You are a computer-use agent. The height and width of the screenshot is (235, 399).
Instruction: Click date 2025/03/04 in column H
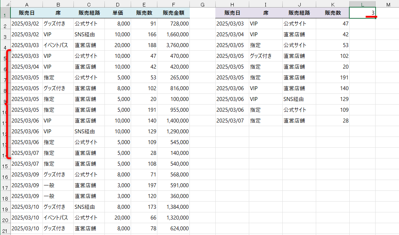(x=232, y=34)
